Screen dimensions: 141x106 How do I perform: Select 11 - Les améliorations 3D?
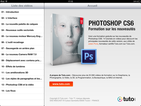pyautogui.click(x=22, y=73)
